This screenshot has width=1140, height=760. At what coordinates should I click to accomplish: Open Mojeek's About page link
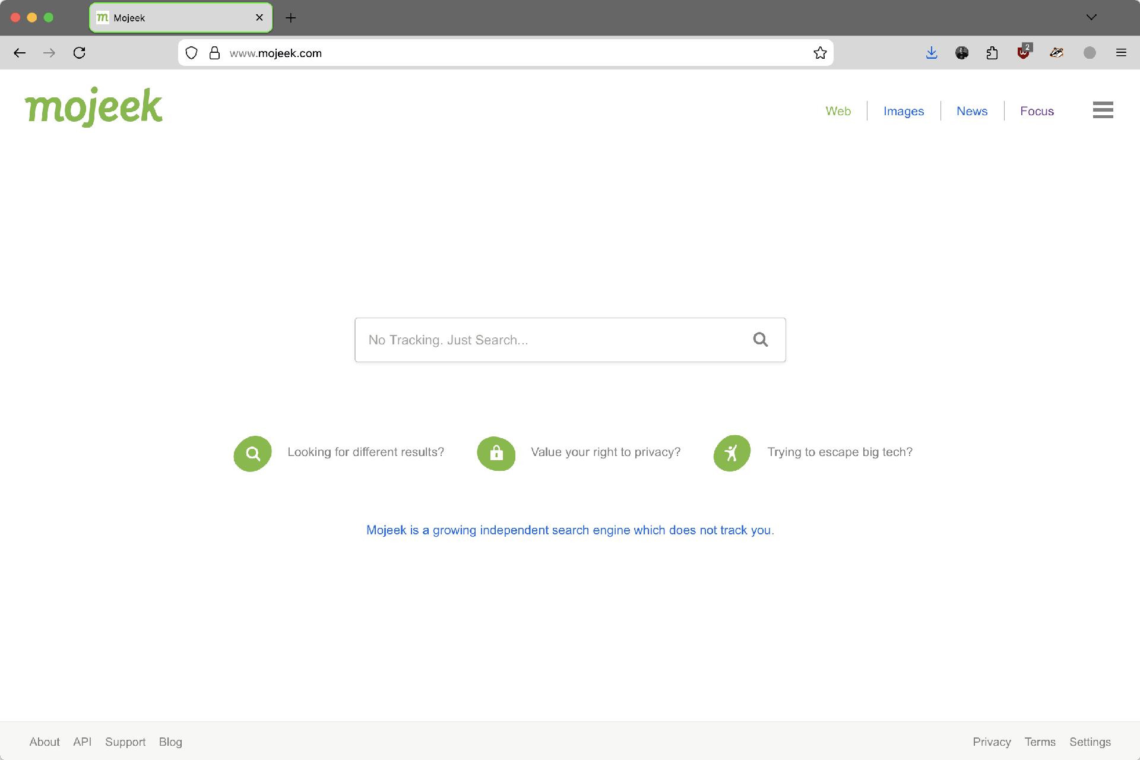point(45,742)
